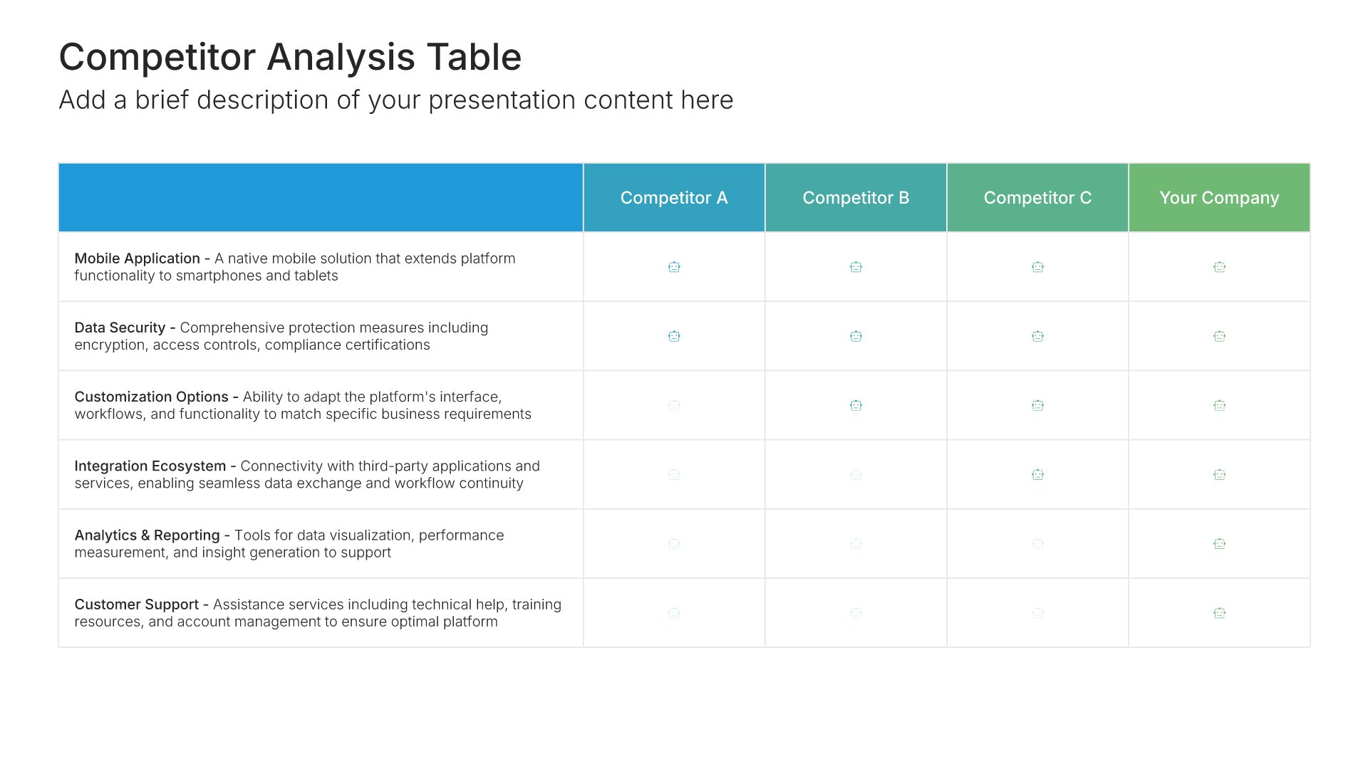Click Competitor B's faded Integration Ecosystem icon
1368x769 pixels.
pyautogui.click(x=856, y=474)
